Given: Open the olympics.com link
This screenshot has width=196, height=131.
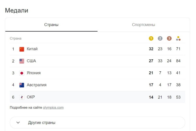Looking at the screenshot, I should 53,108.
